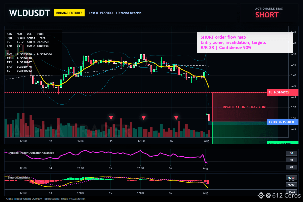The width and height of the screenshot is (303, 202).
Task: Select the WLDUSDT symbol title
Action: (x=30, y=13)
